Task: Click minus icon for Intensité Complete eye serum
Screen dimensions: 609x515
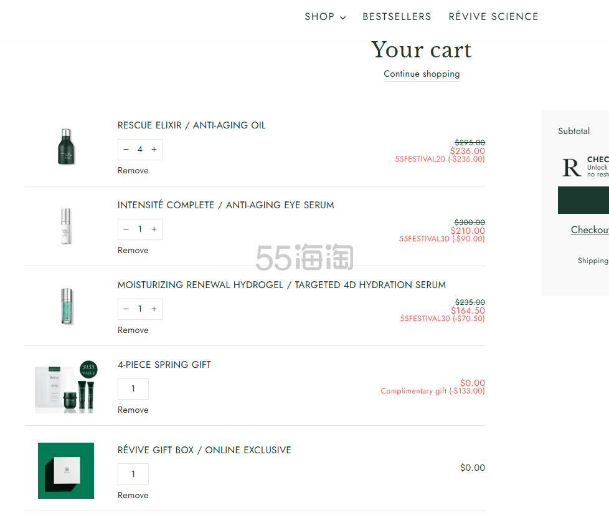Action: point(126,229)
